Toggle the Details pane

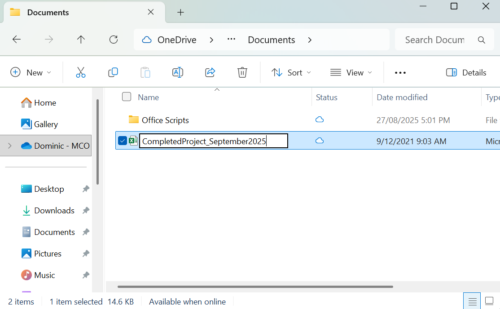pos(466,72)
